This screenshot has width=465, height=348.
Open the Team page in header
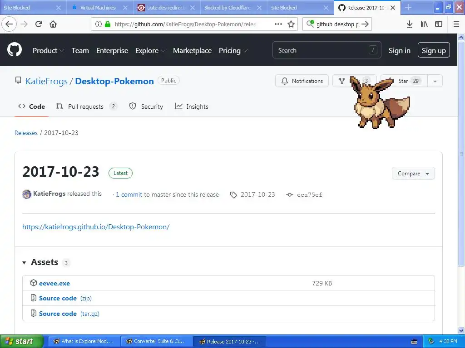coord(80,51)
